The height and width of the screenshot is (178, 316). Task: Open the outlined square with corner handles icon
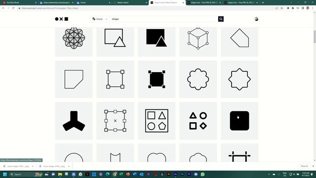tap(115, 79)
